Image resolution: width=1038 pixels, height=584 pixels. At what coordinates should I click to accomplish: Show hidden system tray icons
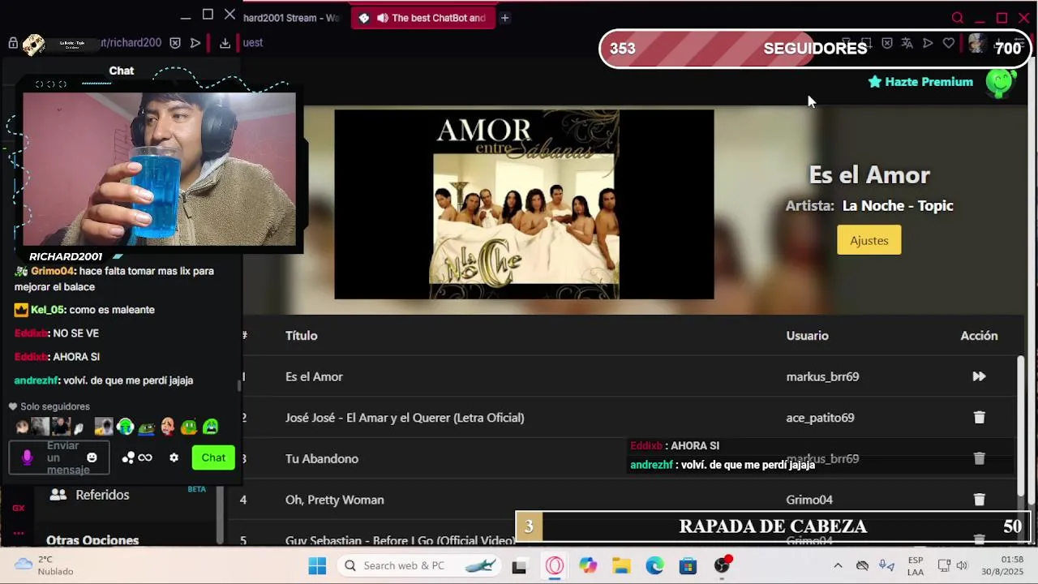coord(838,565)
